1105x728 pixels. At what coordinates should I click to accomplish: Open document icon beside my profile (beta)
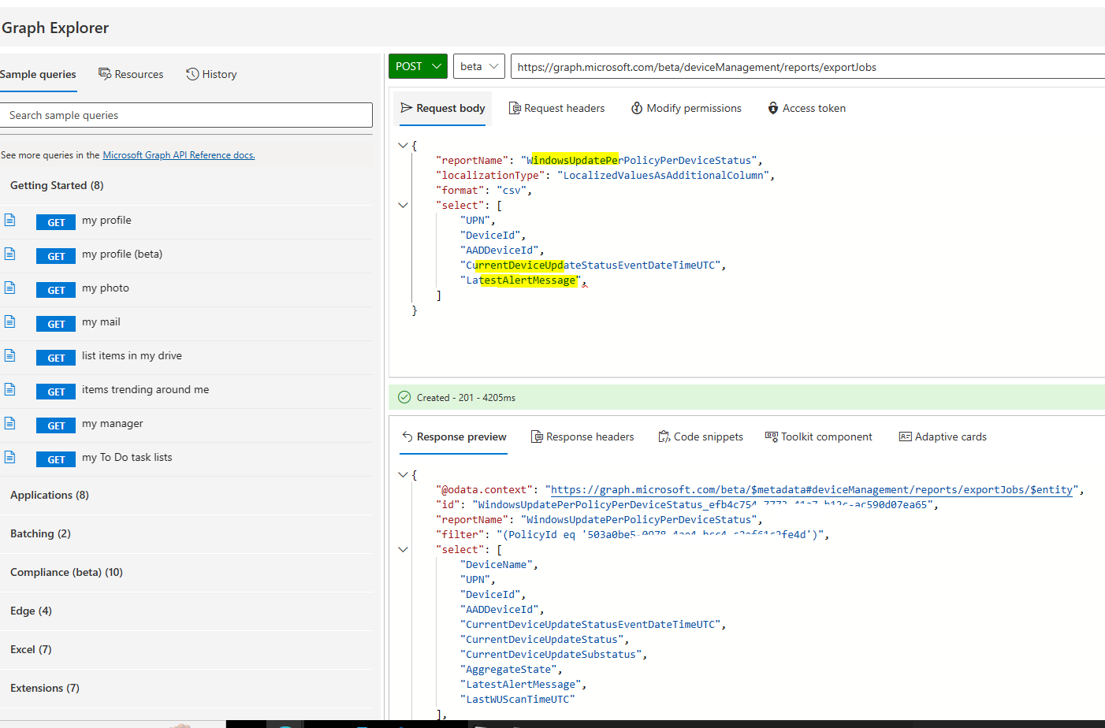click(x=9, y=254)
